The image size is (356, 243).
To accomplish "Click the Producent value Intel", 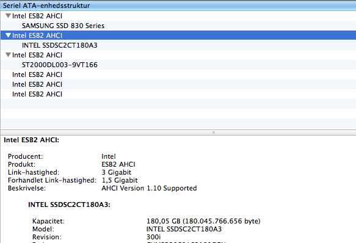I will pyautogui.click(x=109, y=156).
